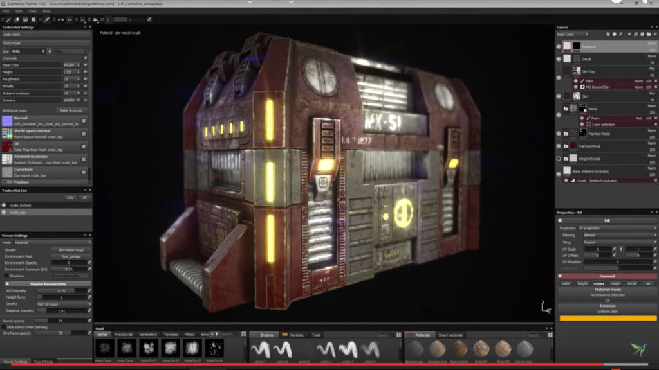659x370 pixels.
Task: Select the Projection tool in toolbar
Action: (25, 19)
